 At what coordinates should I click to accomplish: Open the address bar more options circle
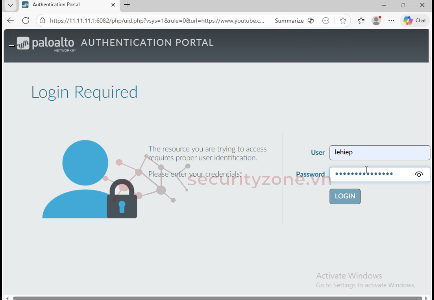[x=326, y=21]
